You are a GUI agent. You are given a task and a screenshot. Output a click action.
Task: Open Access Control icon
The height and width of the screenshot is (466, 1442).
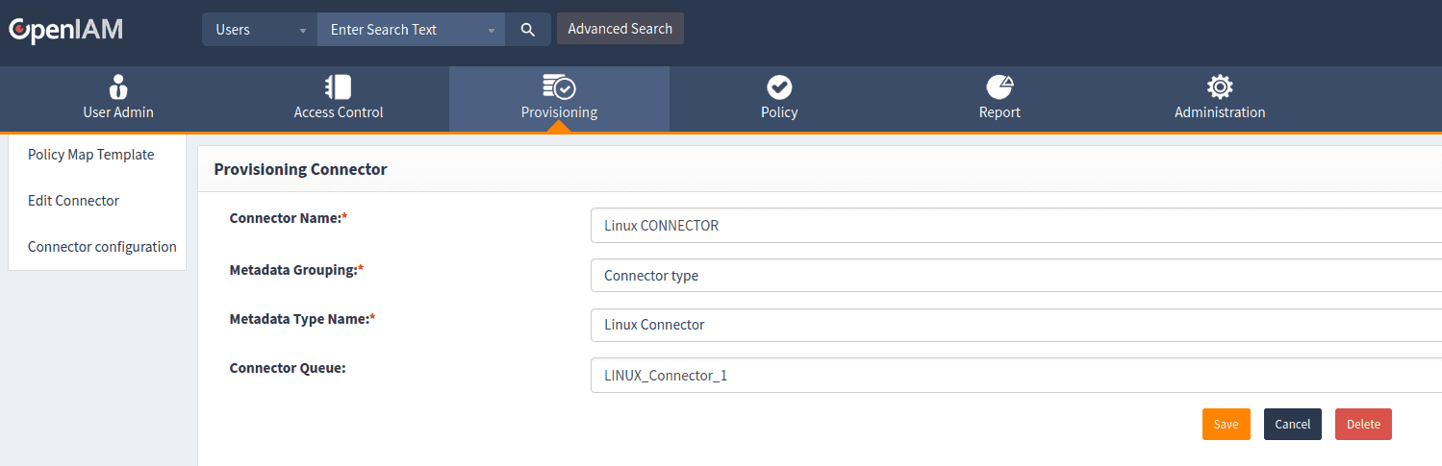339,86
